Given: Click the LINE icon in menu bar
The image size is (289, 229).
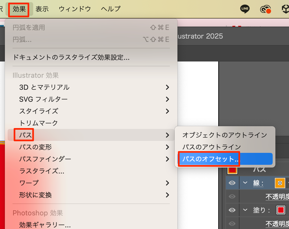Looking at the screenshot, I should 245,9.
